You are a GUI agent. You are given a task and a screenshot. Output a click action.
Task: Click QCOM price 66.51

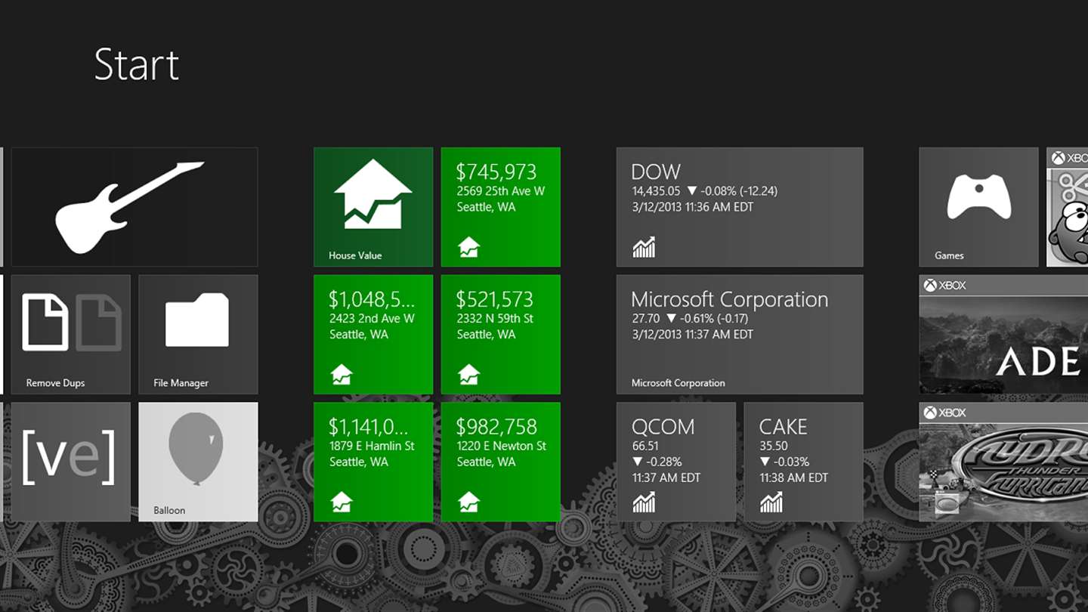coord(645,447)
